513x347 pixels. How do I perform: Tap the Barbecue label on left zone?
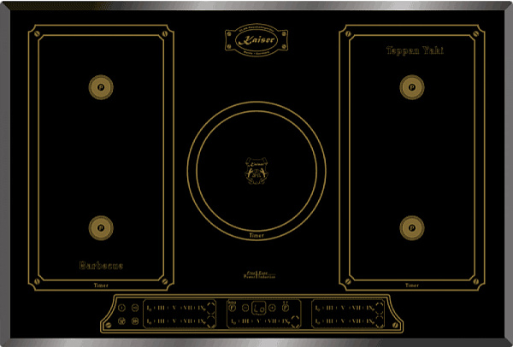pos(101,264)
